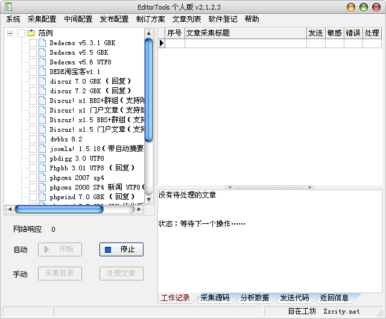Image resolution: width=386 pixels, height=319 pixels.
Task: Click document icon beside pbdigg 3.0 UTF8
Action: click(42, 158)
